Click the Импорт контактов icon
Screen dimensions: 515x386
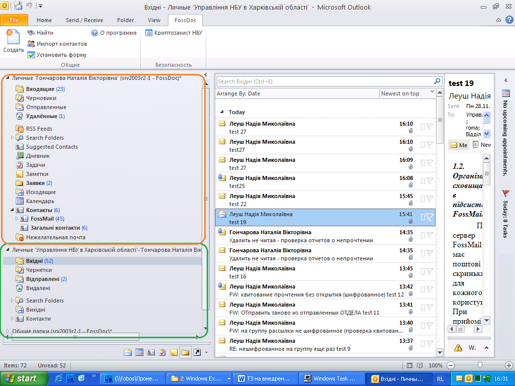pyautogui.click(x=31, y=44)
